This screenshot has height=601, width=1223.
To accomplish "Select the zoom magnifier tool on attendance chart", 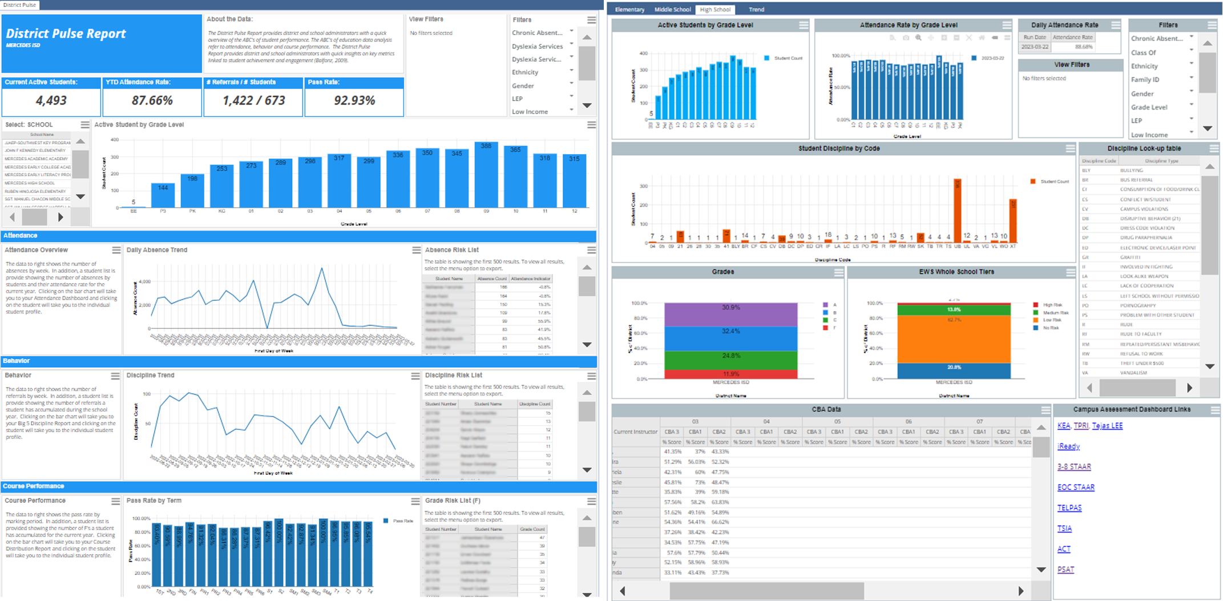I will tap(918, 38).
